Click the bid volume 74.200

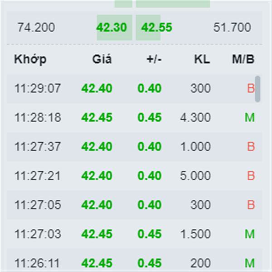click(36, 27)
